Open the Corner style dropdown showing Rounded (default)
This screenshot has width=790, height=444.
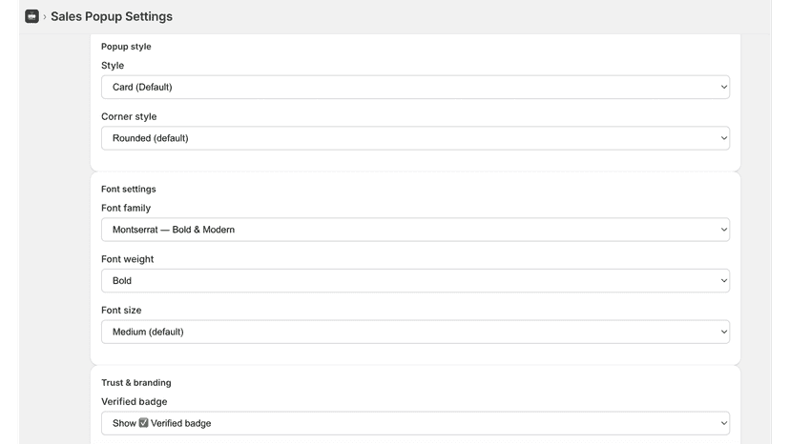click(415, 138)
